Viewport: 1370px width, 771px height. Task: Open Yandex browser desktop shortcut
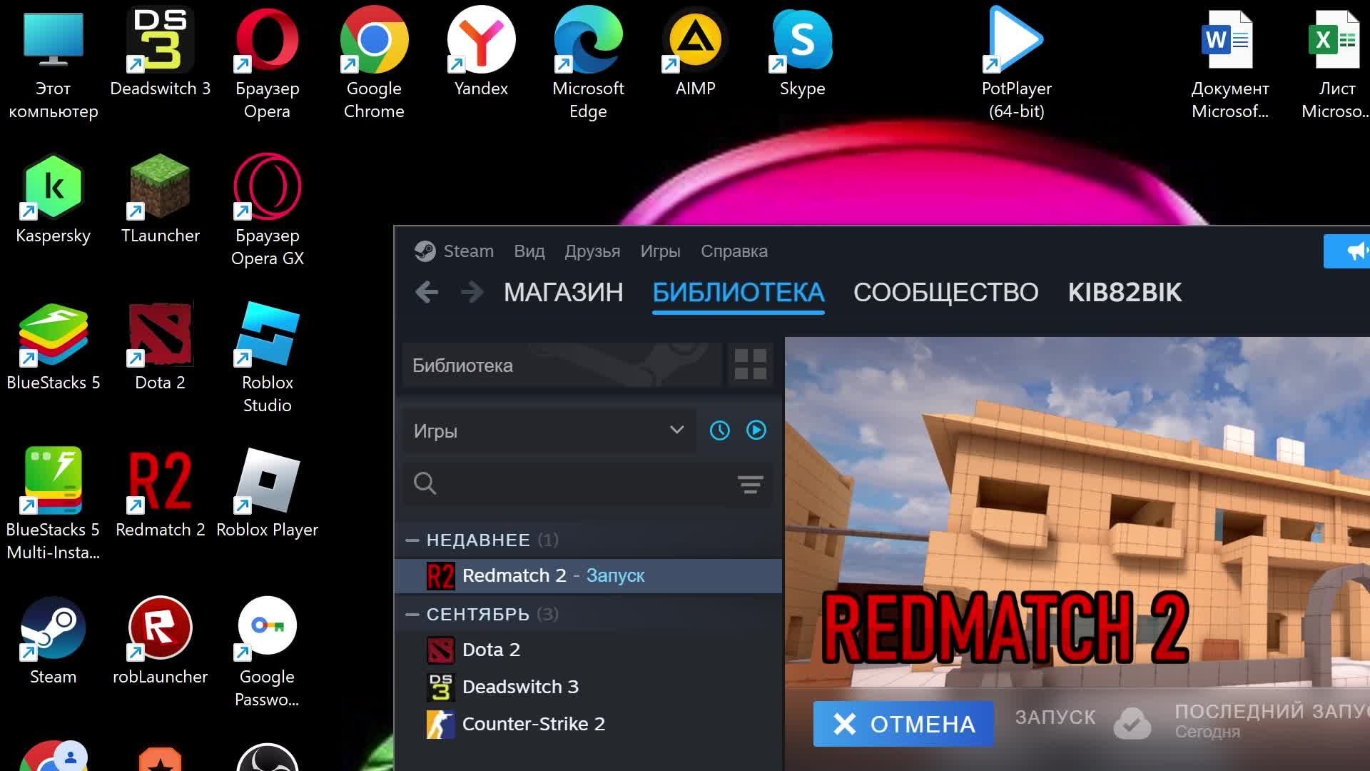point(482,51)
